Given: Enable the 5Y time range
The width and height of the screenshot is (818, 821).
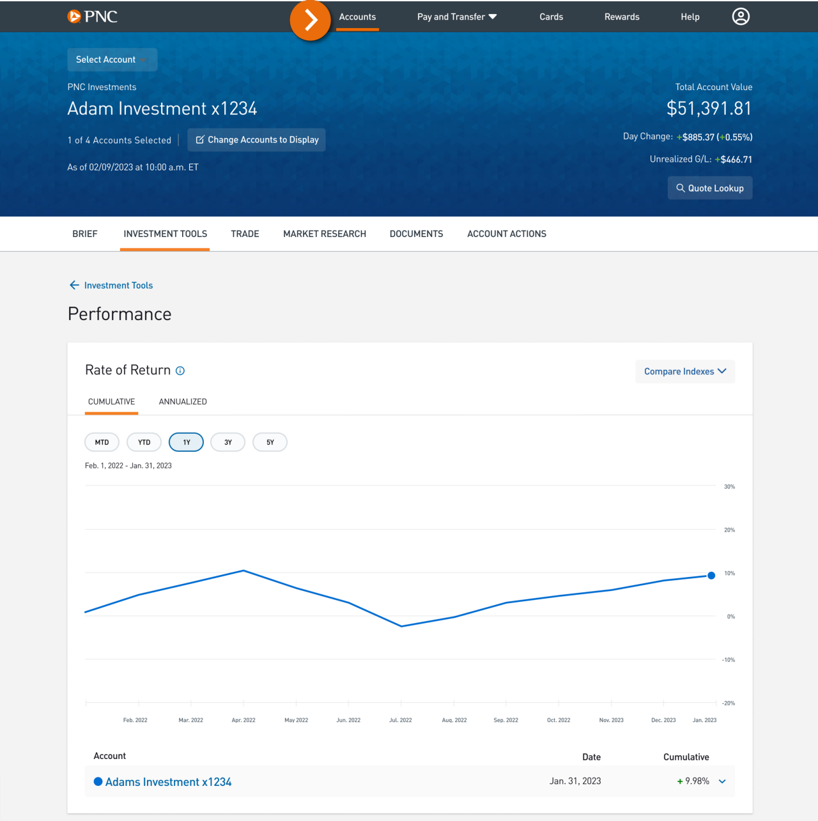Looking at the screenshot, I should click(270, 441).
